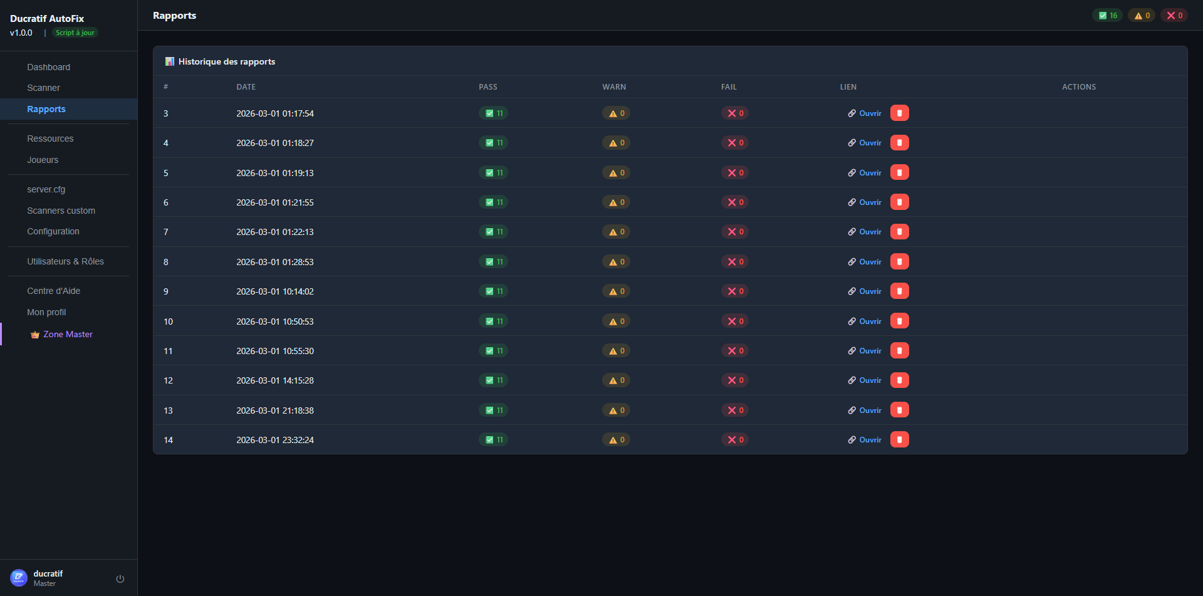The height and width of the screenshot is (596, 1203).
Task: Click the yellow warning badge in the top bar
Action: click(1142, 14)
